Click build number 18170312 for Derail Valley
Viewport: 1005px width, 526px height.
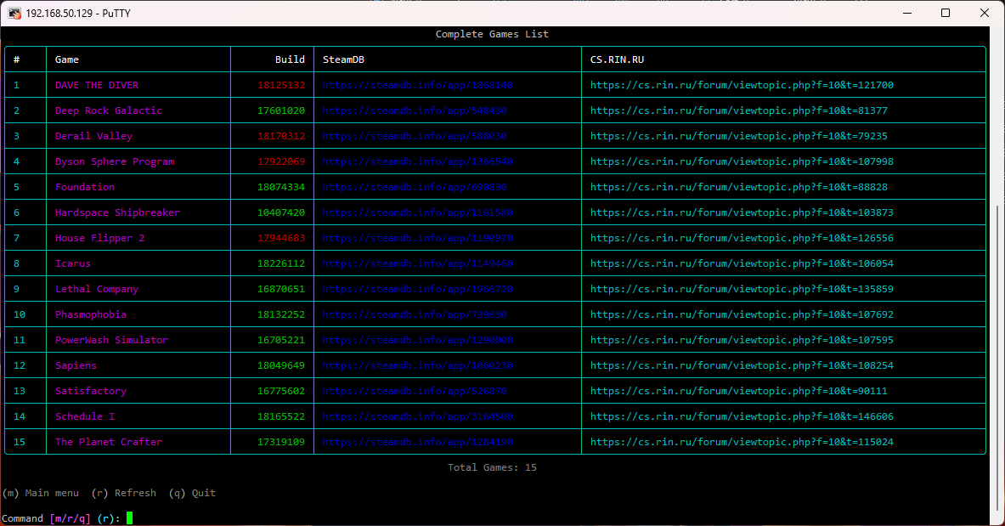click(x=281, y=136)
